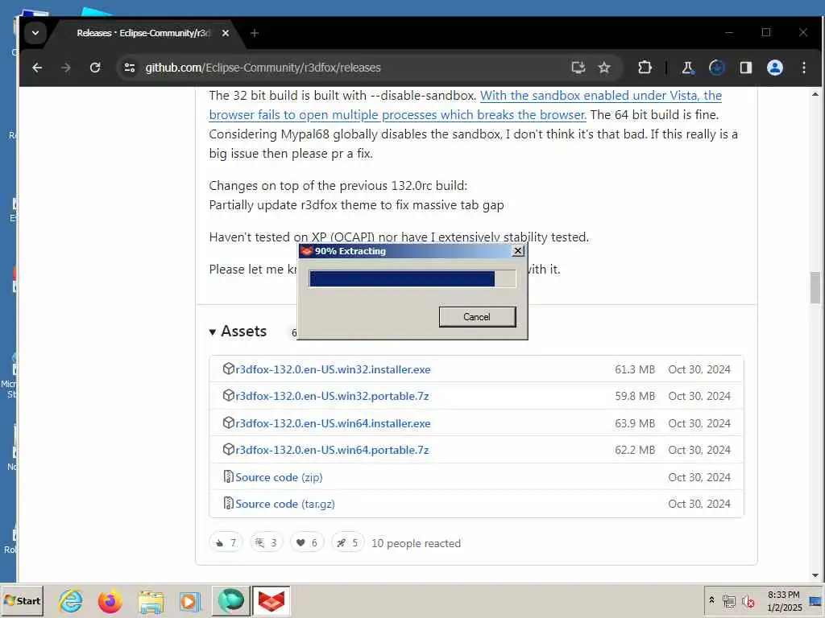The width and height of the screenshot is (825, 618).
Task: Cancel the extraction dialog
Action: pyautogui.click(x=477, y=317)
